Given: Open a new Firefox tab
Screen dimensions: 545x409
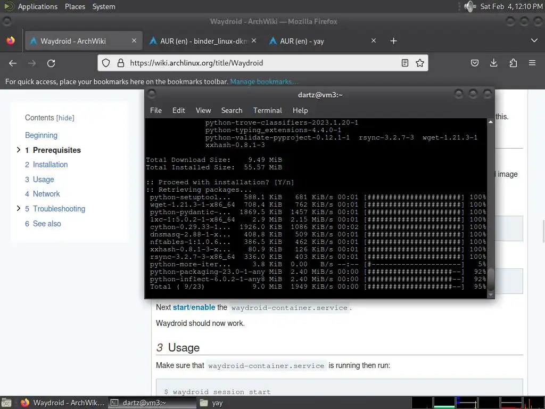Looking at the screenshot, I should click(393, 41).
